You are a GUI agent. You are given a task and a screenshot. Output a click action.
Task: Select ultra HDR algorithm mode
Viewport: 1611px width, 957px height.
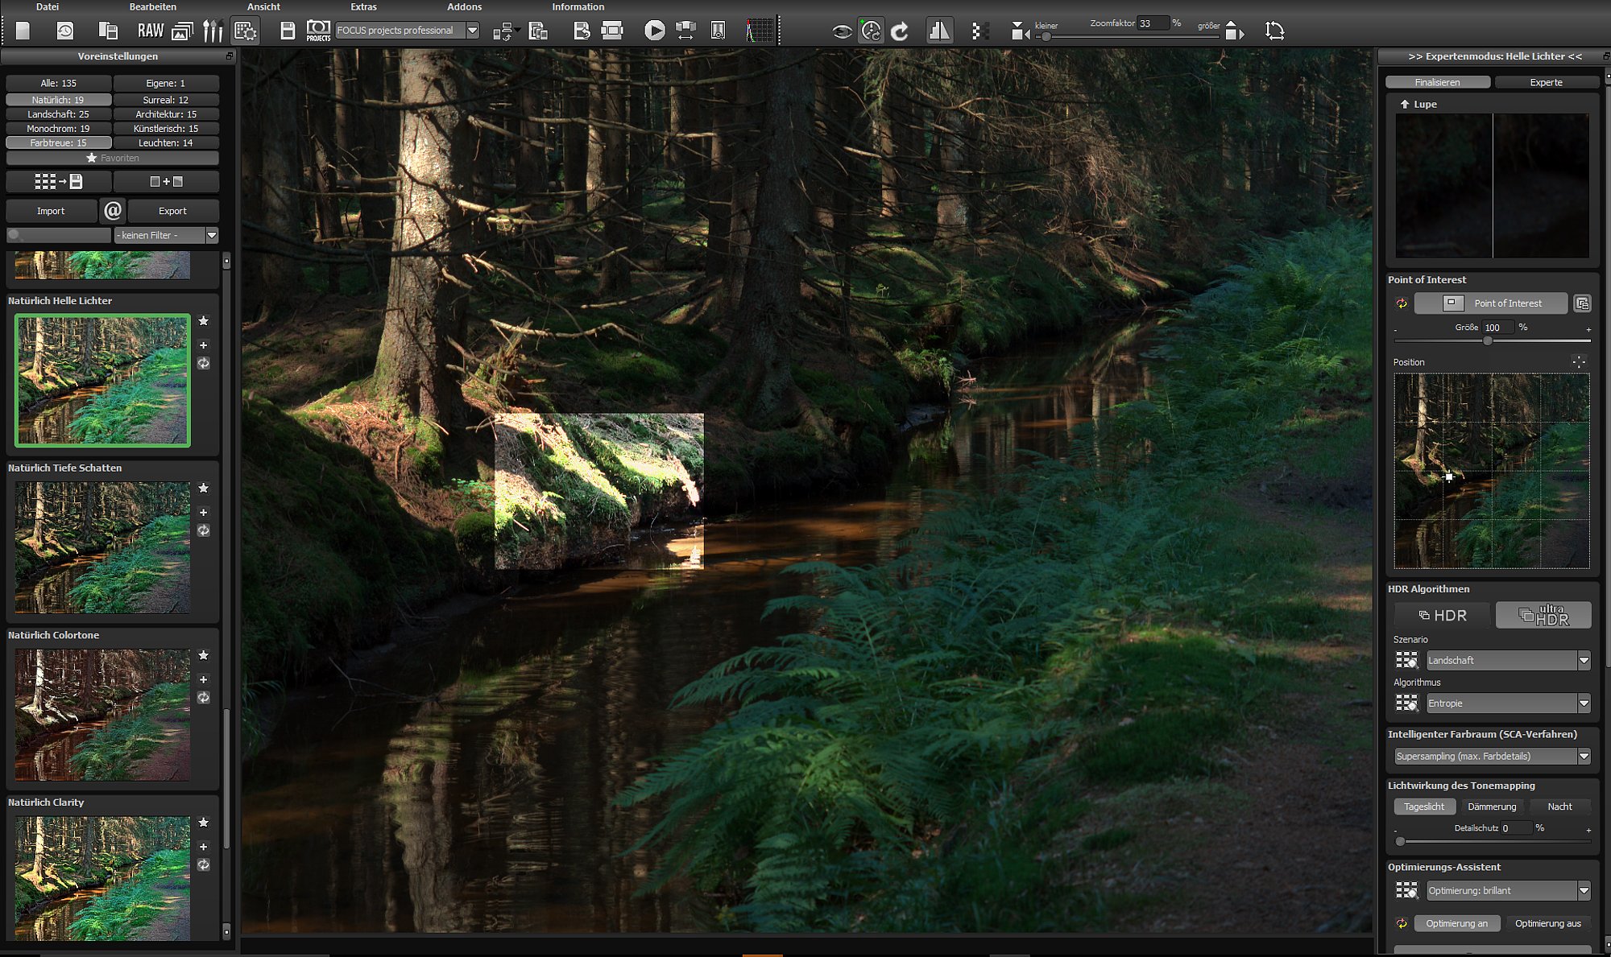coord(1543,615)
